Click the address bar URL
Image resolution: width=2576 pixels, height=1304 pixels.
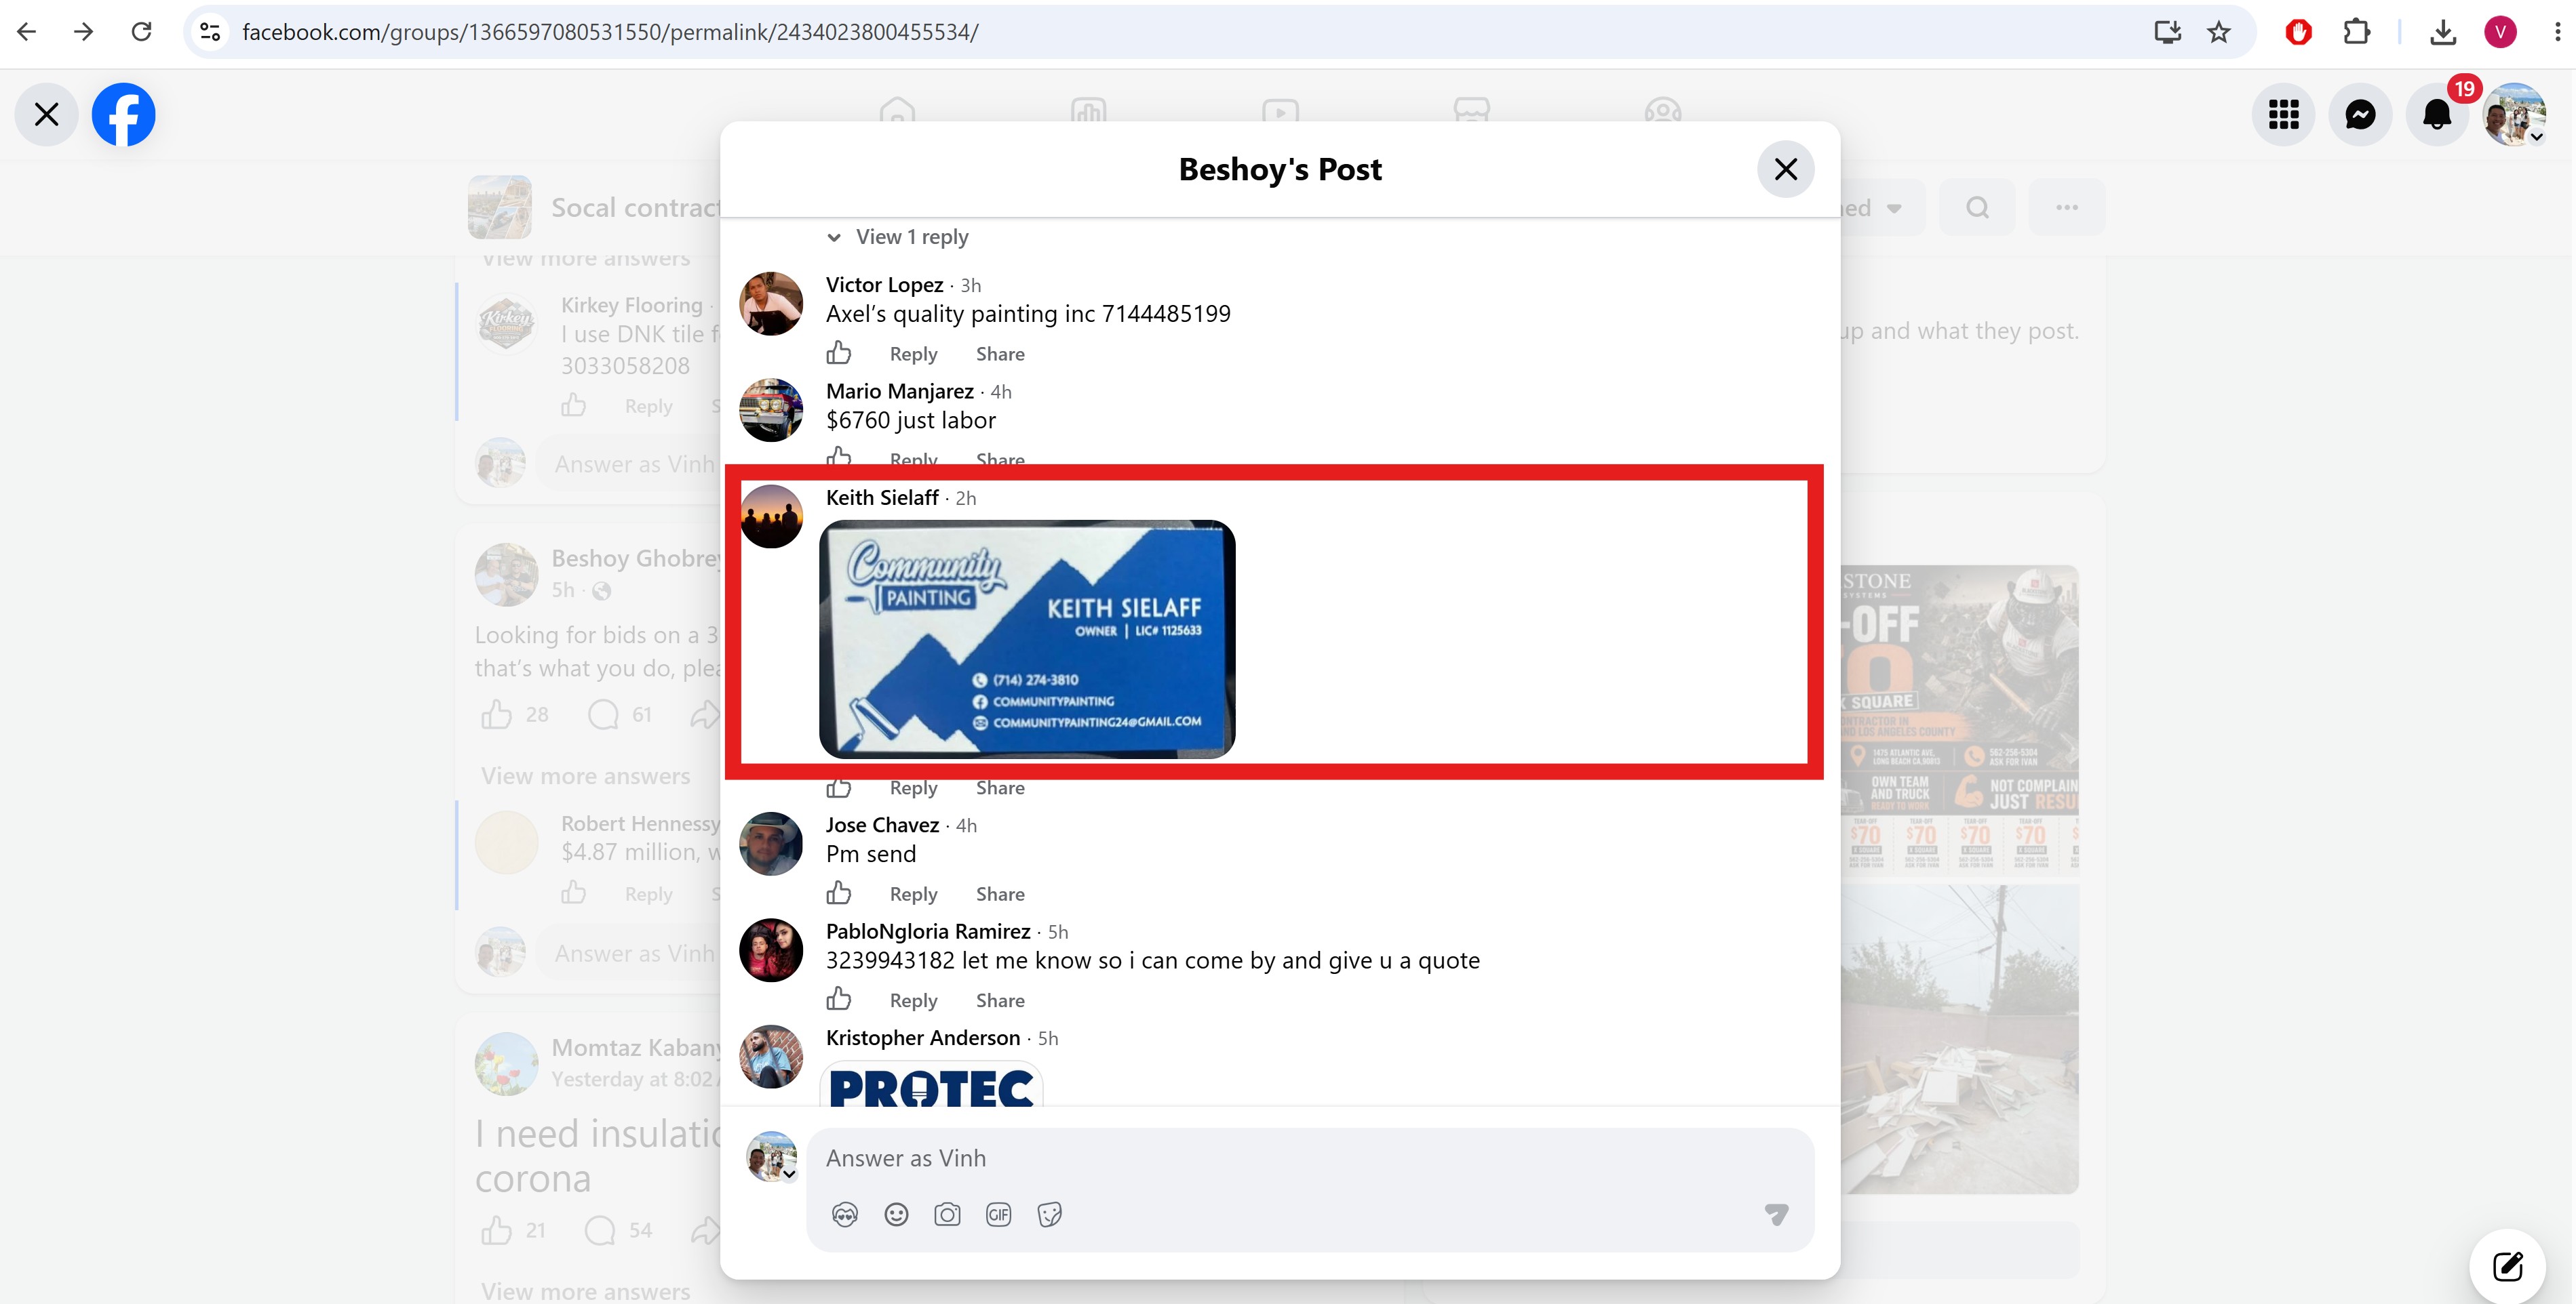point(610,32)
